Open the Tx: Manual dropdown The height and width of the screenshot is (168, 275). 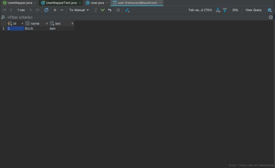79,10
